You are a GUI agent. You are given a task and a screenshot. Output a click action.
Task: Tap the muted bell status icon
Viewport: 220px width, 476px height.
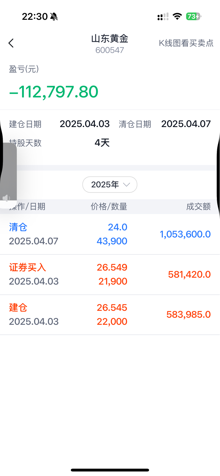[x=54, y=17]
